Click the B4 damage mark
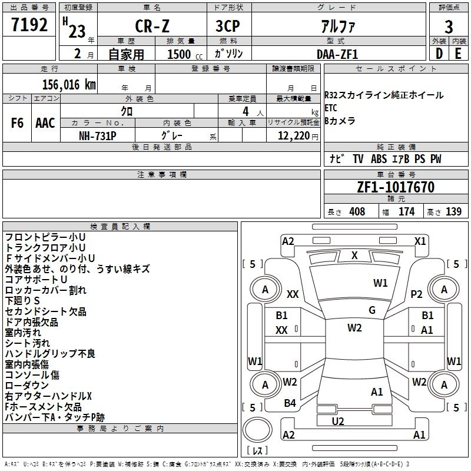This screenshot has width=471, height=471. tap(290, 403)
